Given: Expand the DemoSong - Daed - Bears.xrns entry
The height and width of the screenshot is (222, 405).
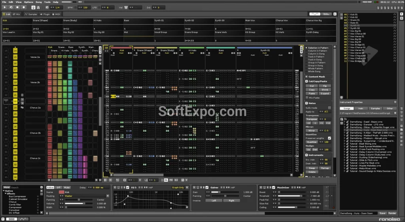Looking at the screenshot, I should (x=345, y=122).
